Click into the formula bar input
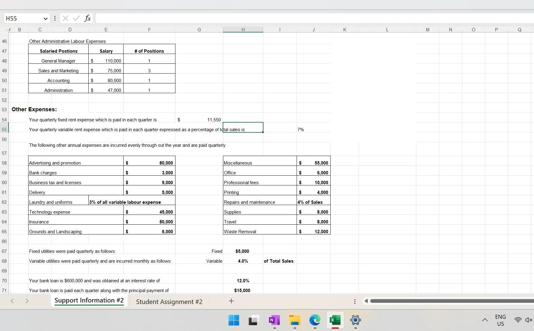Screen dimensions: 534x331 314,18
